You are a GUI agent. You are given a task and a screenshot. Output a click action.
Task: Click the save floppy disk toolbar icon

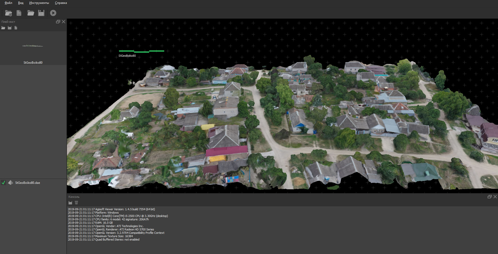coord(41,13)
